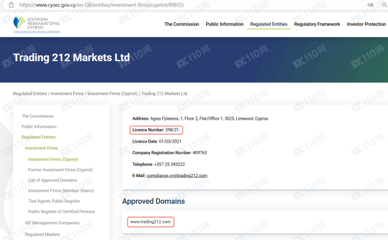Open List of Approved Domains sidebar item
Viewport: 388px width, 240px height.
(x=52, y=180)
